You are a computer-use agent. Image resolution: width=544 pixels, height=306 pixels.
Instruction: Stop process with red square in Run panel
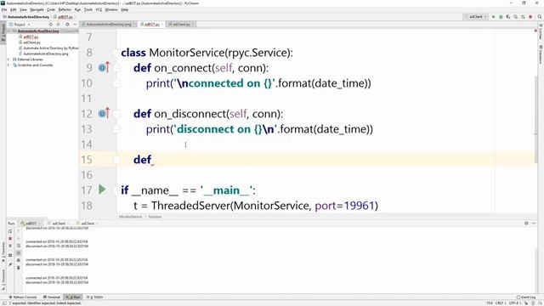[x=10, y=239]
